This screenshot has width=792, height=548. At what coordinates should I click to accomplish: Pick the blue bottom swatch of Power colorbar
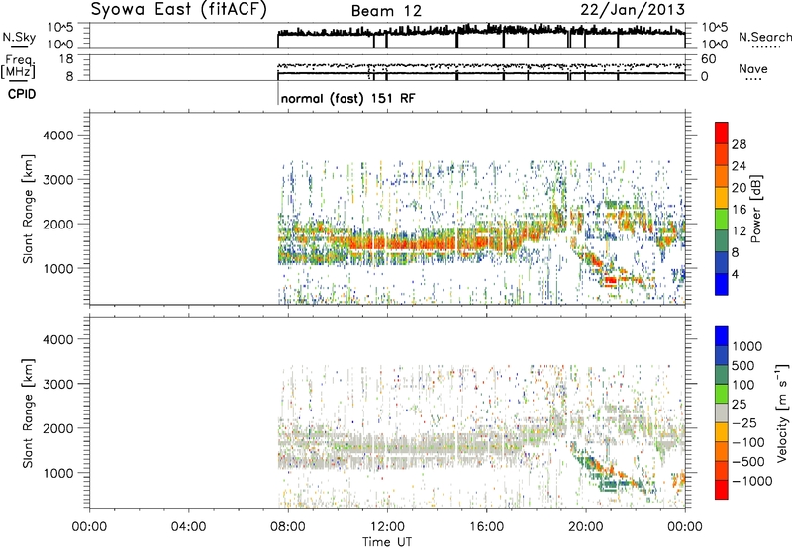pos(722,284)
